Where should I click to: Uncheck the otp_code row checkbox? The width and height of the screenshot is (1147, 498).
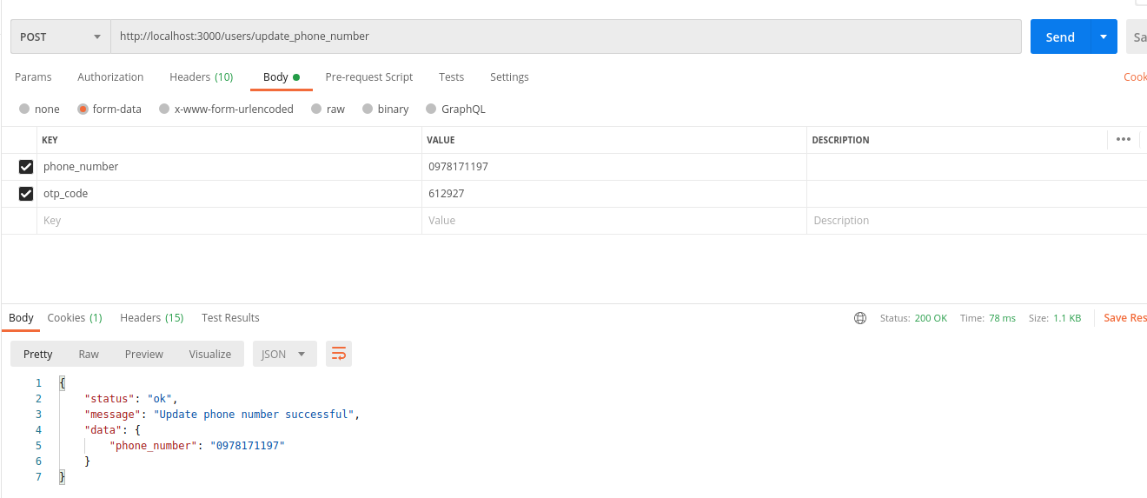(x=26, y=194)
